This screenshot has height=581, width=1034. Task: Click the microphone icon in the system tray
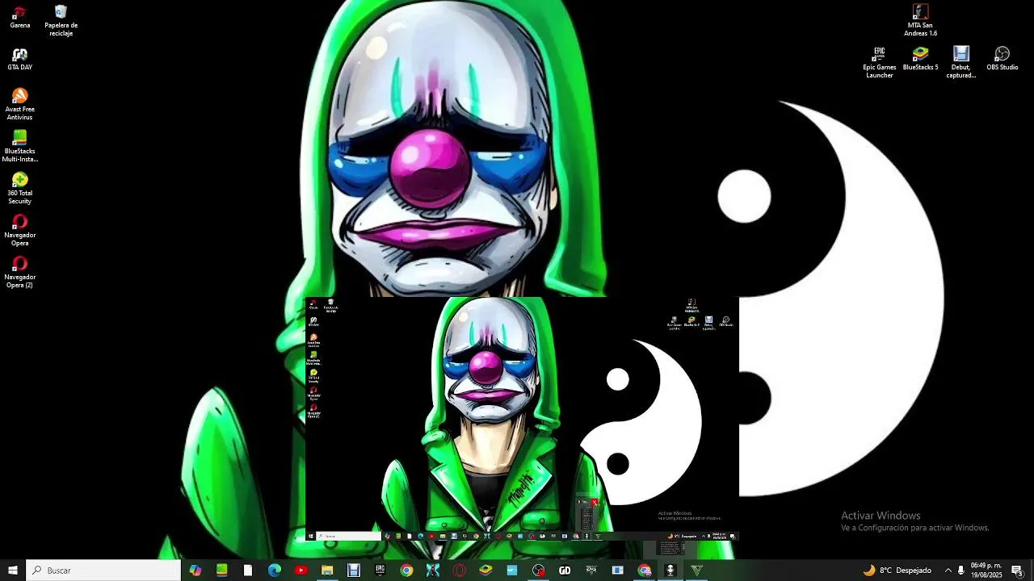coord(960,571)
